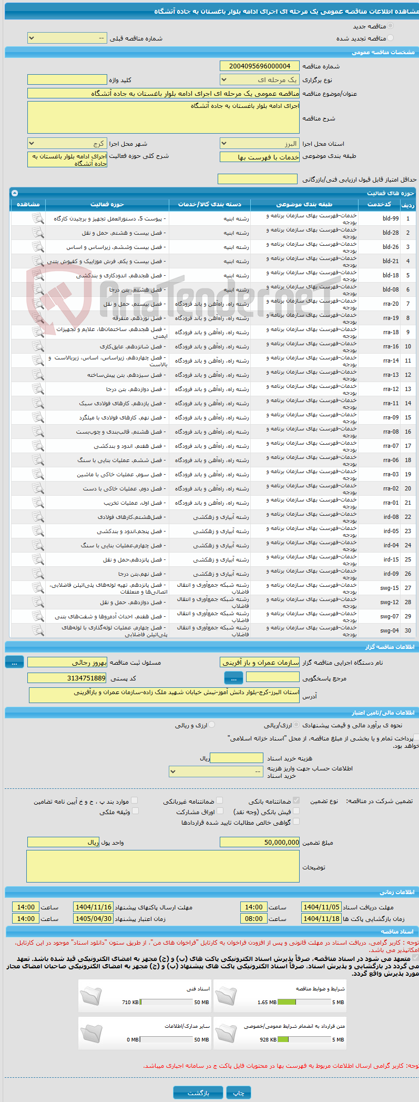
Task: Click the مبلغ تضمین field
Action: 260,842
